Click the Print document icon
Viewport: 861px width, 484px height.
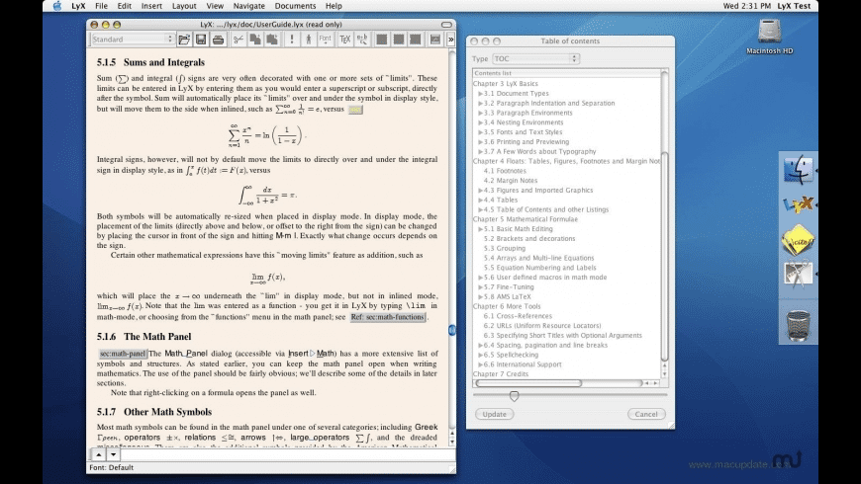click(x=218, y=40)
